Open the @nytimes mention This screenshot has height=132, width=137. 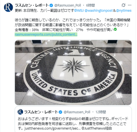coord(124,10)
